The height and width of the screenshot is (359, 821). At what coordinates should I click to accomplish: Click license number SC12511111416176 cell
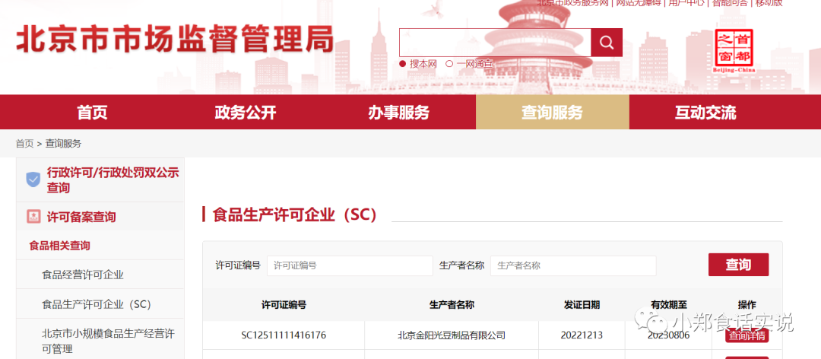pos(284,335)
